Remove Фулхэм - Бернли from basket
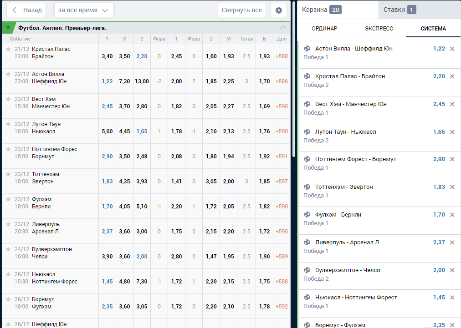This screenshot has width=461, height=328. [x=452, y=215]
